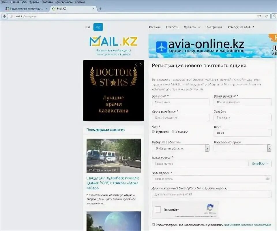Image resolution: width=277 pixels, height=231 pixels.
Task: Click the Doctor Stars advertisement
Action: tap(114, 90)
